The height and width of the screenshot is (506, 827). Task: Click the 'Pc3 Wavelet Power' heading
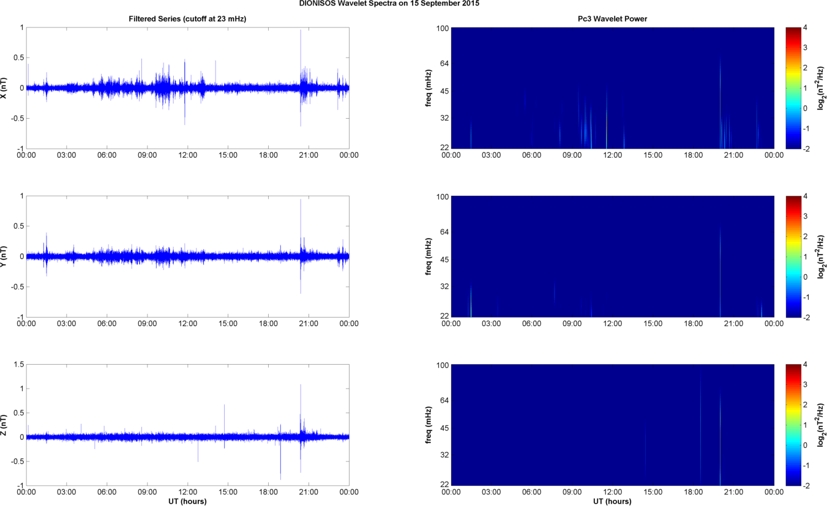point(613,19)
